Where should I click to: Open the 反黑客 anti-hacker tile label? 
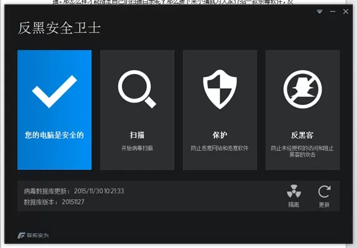click(302, 135)
